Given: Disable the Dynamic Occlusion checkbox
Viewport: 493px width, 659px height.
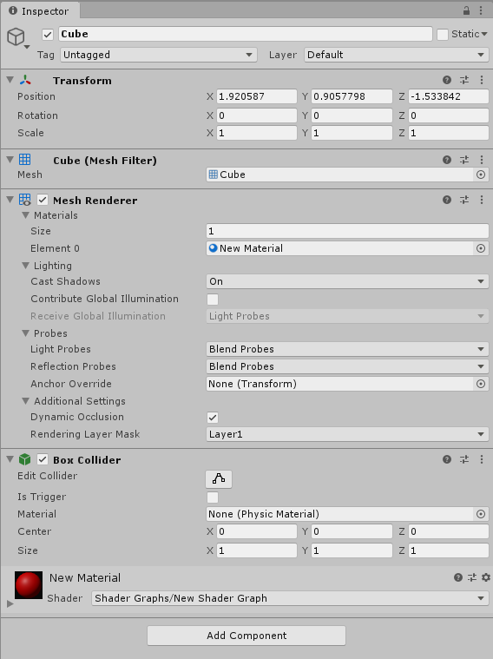Looking at the screenshot, I should (x=213, y=418).
